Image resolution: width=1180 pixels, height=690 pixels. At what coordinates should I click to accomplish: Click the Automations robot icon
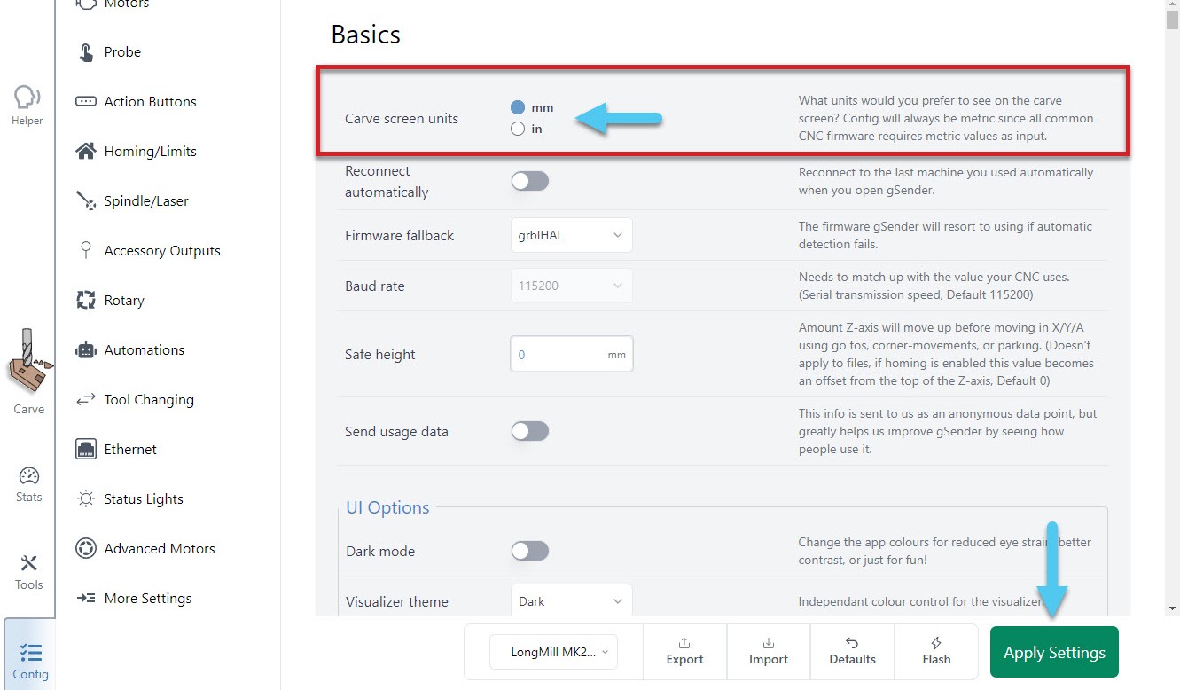86,350
